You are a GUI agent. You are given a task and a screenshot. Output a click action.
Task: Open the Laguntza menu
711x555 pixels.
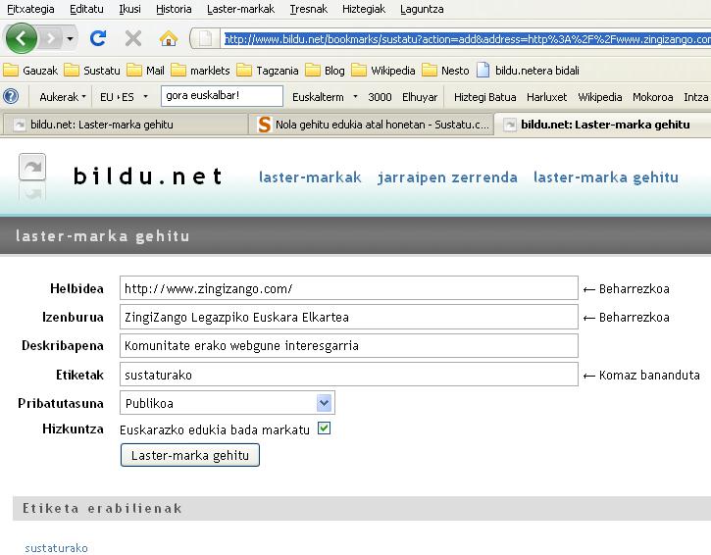(422, 9)
